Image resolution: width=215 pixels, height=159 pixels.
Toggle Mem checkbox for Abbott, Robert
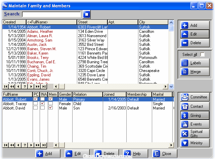point(51,99)
